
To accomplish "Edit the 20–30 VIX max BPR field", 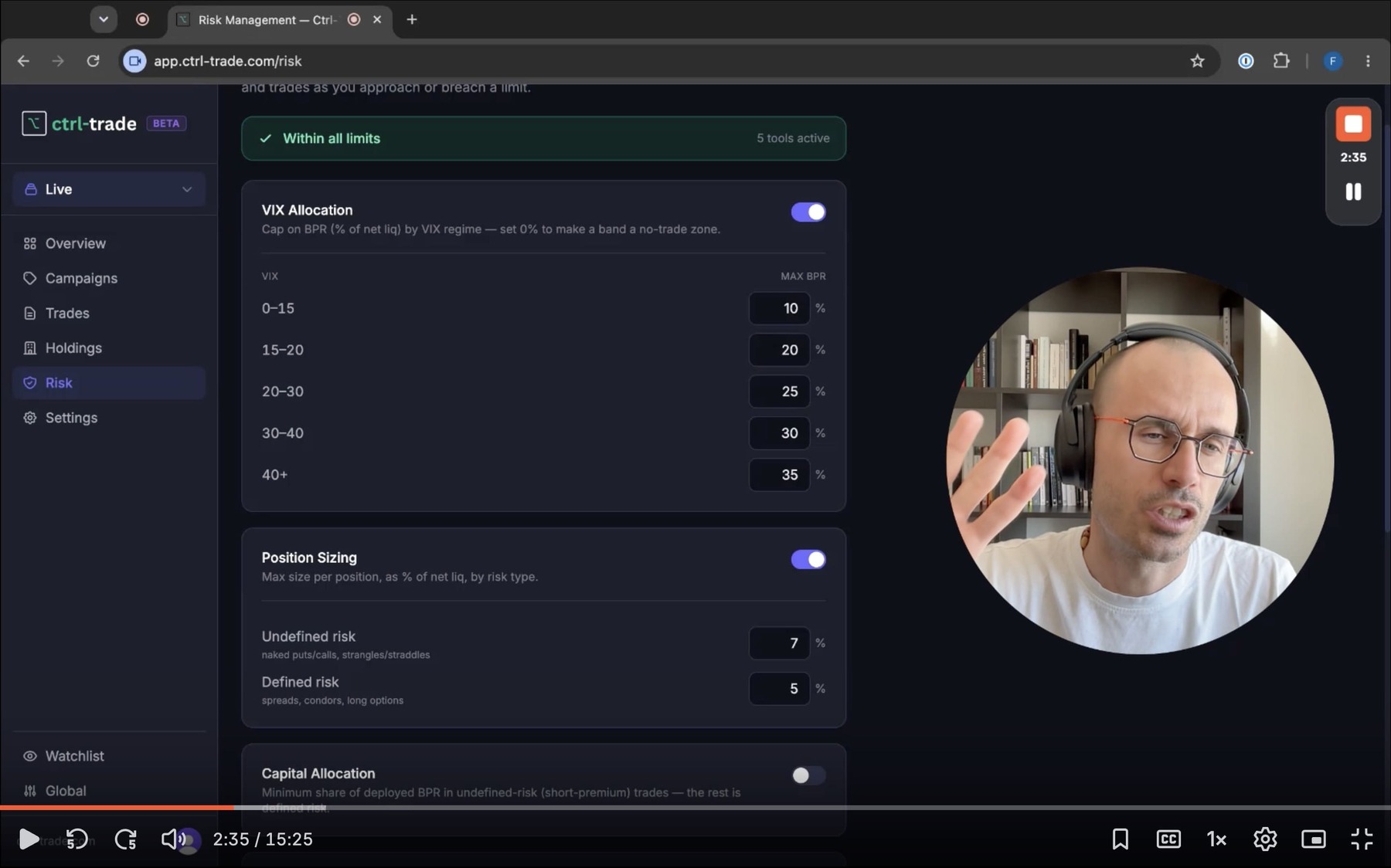I will coord(779,392).
